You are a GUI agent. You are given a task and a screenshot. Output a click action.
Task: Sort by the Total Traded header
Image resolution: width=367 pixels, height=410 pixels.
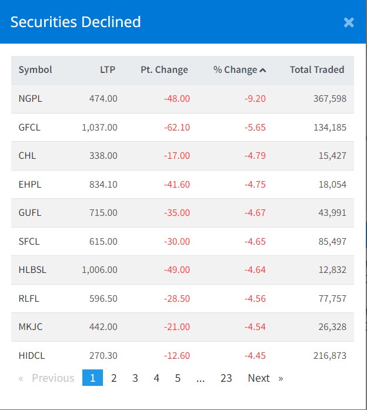coord(316,69)
